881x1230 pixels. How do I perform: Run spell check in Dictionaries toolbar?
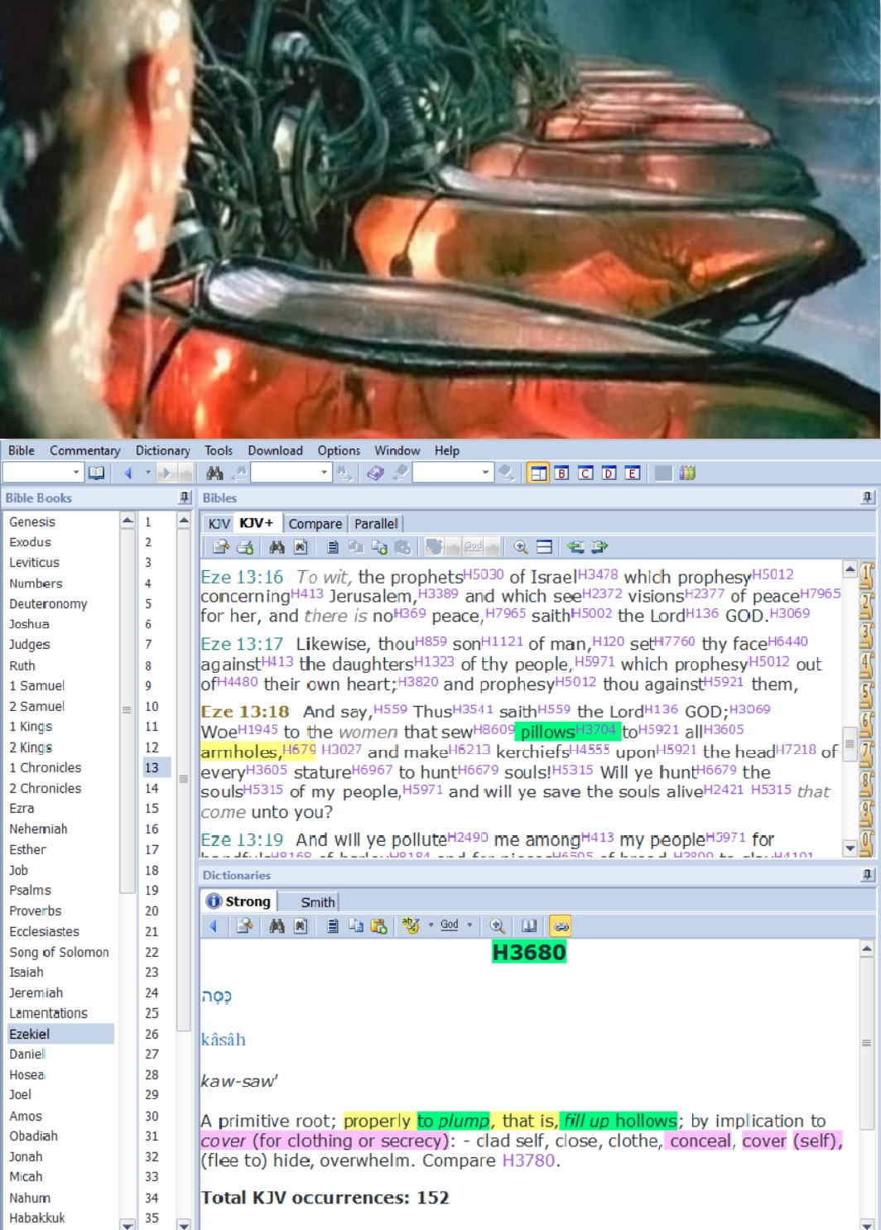[x=410, y=925]
